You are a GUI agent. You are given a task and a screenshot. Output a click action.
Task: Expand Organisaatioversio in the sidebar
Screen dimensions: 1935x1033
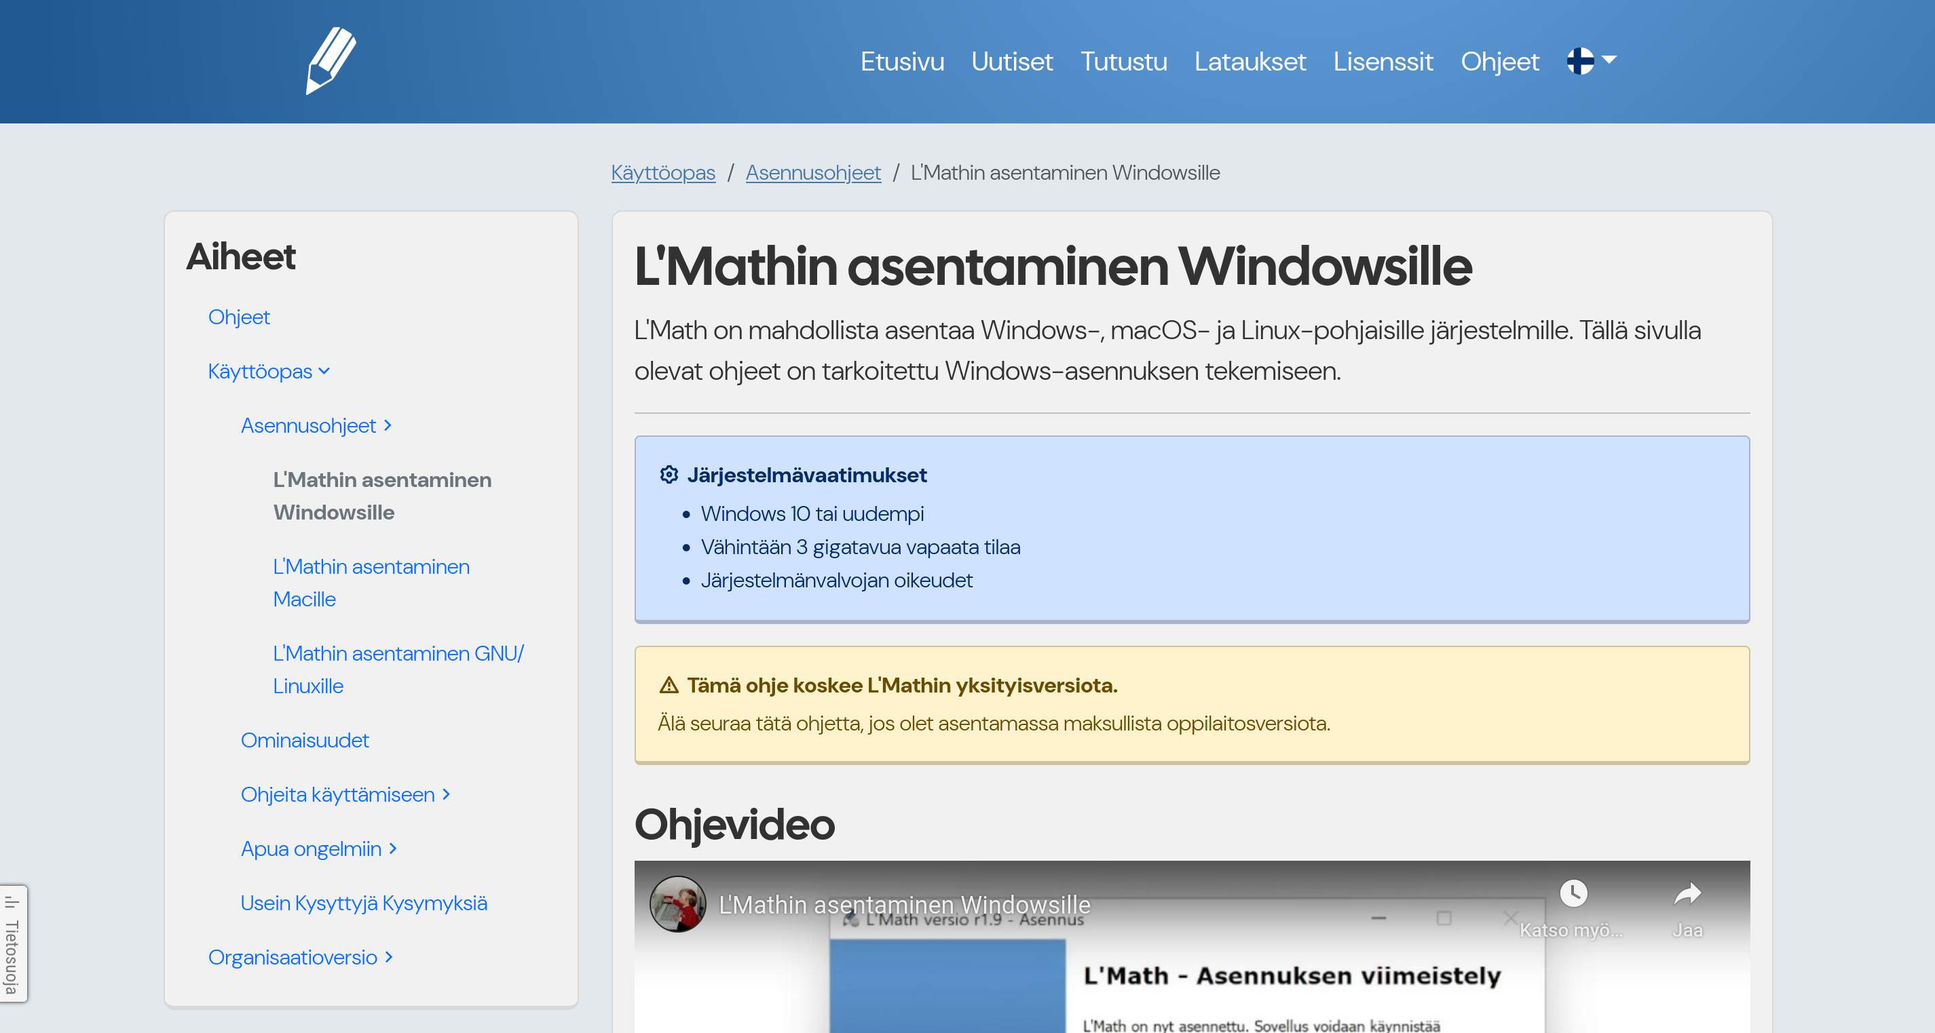[x=301, y=957]
